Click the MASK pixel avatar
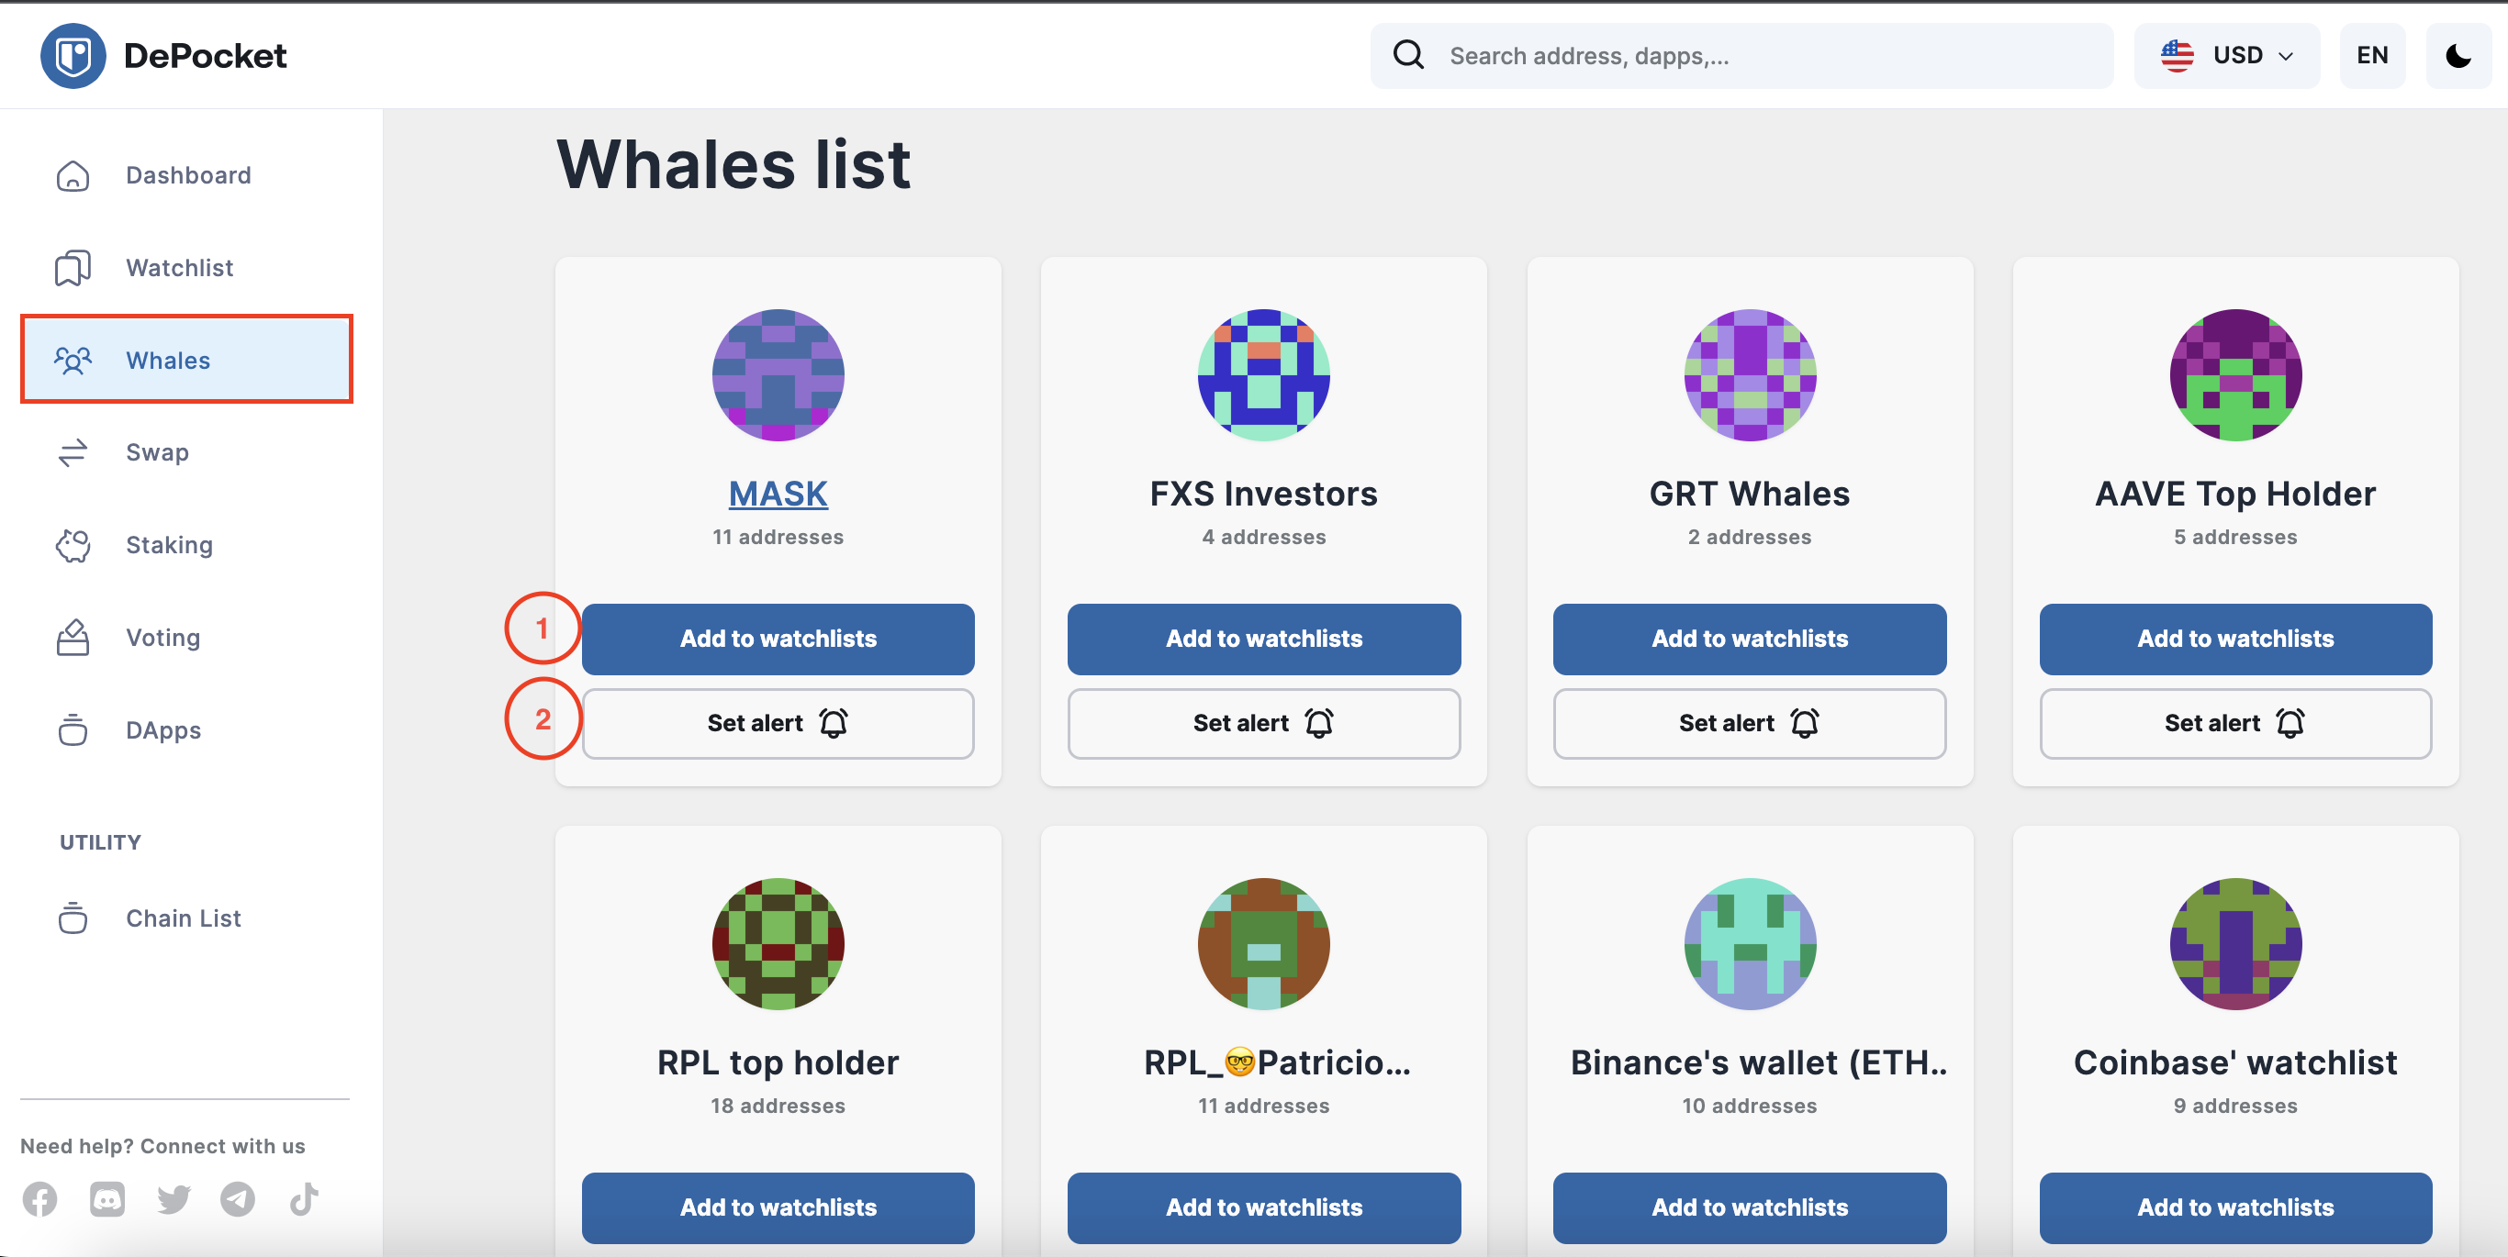The width and height of the screenshot is (2508, 1257). [778, 374]
